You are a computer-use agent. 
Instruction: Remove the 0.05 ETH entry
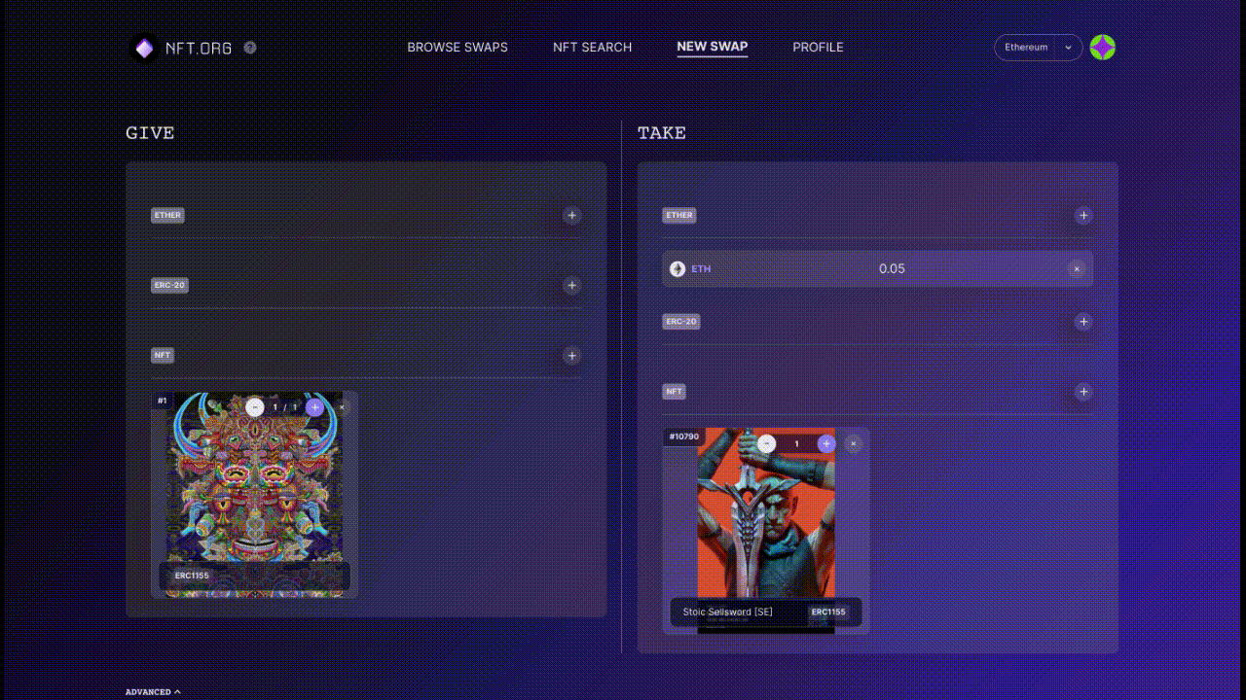(1076, 269)
